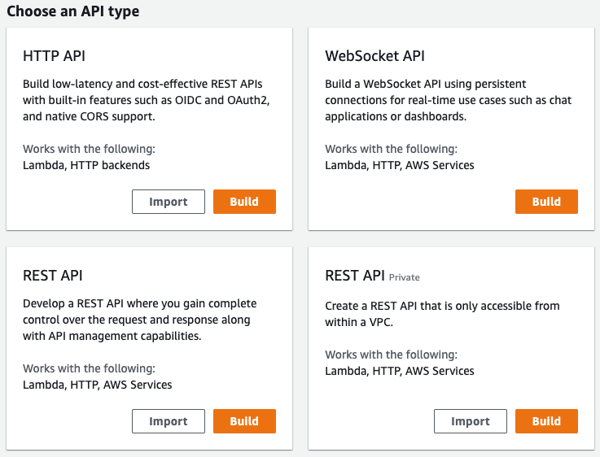
Task: Select the WebSocket API heading
Action: click(x=374, y=56)
